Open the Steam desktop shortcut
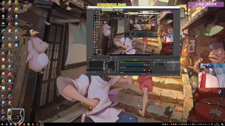Screen dimensions: 225x126 (x=3, y=118)
